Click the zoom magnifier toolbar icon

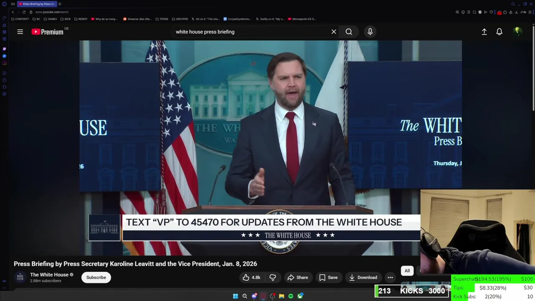click(x=457, y=12)
